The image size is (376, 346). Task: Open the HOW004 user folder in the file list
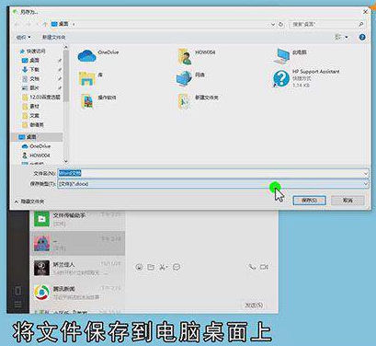coord(197,56)
